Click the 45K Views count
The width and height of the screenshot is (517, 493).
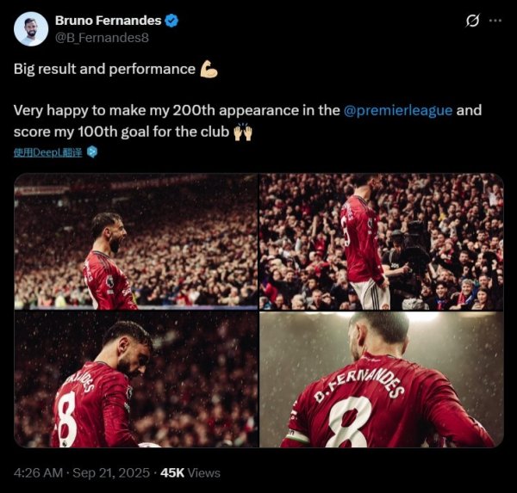(190, 472)
